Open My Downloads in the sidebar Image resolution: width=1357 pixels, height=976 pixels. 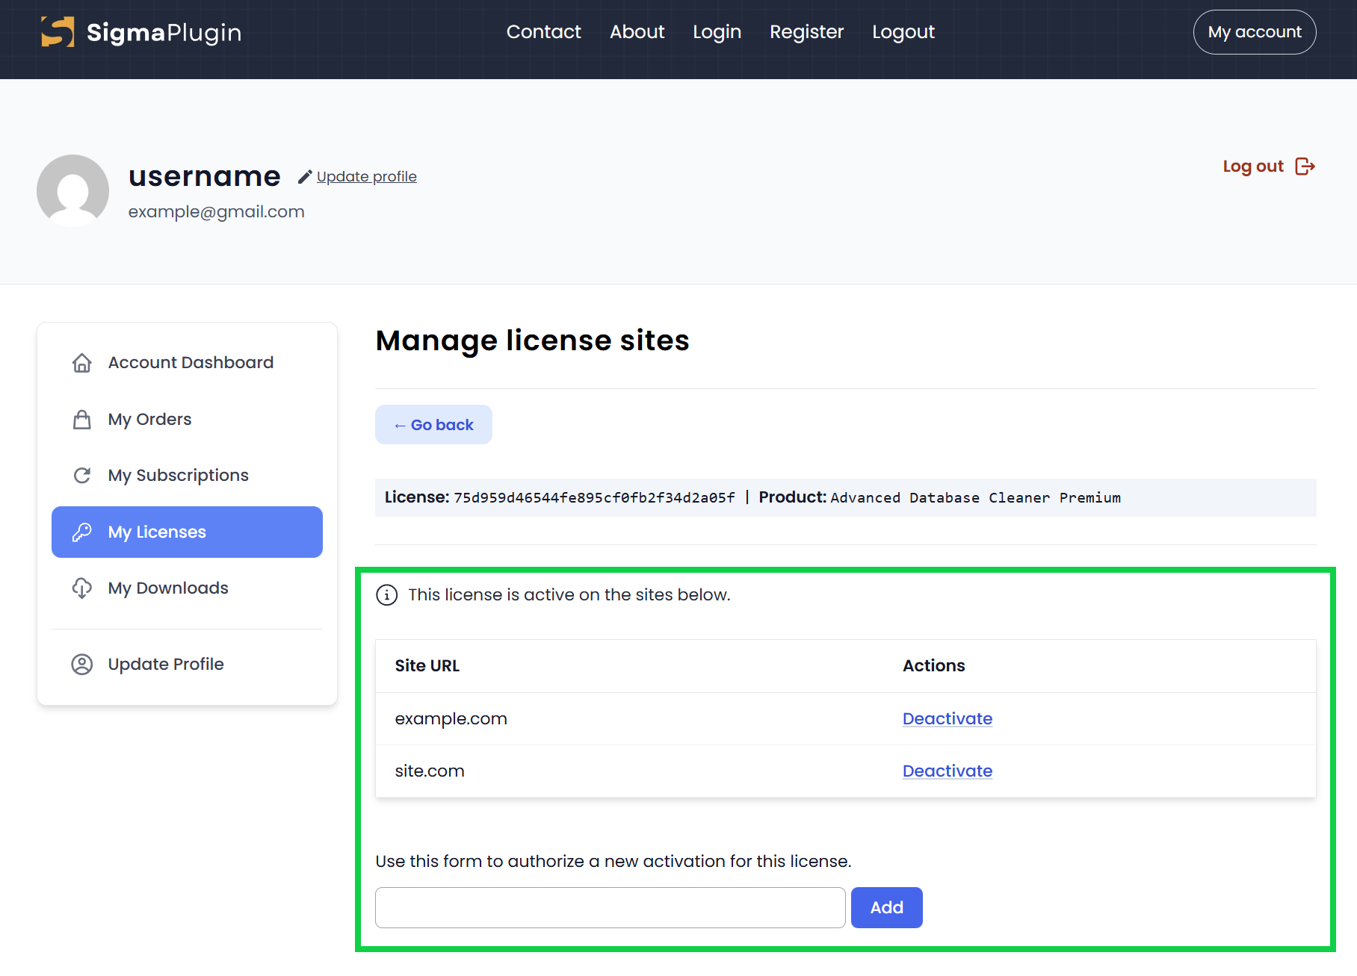point(187,588)
